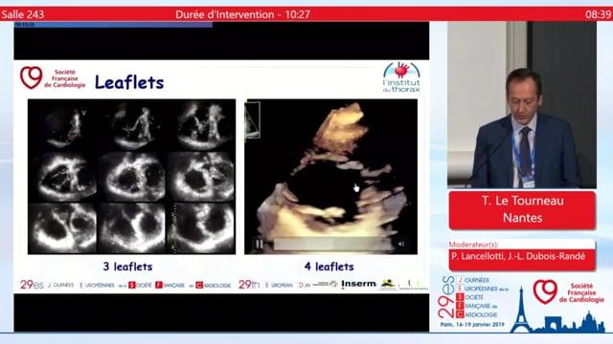Click the Inserm logo in slide footer
This screenshot has height=344, width=613.
coord(358,284)
